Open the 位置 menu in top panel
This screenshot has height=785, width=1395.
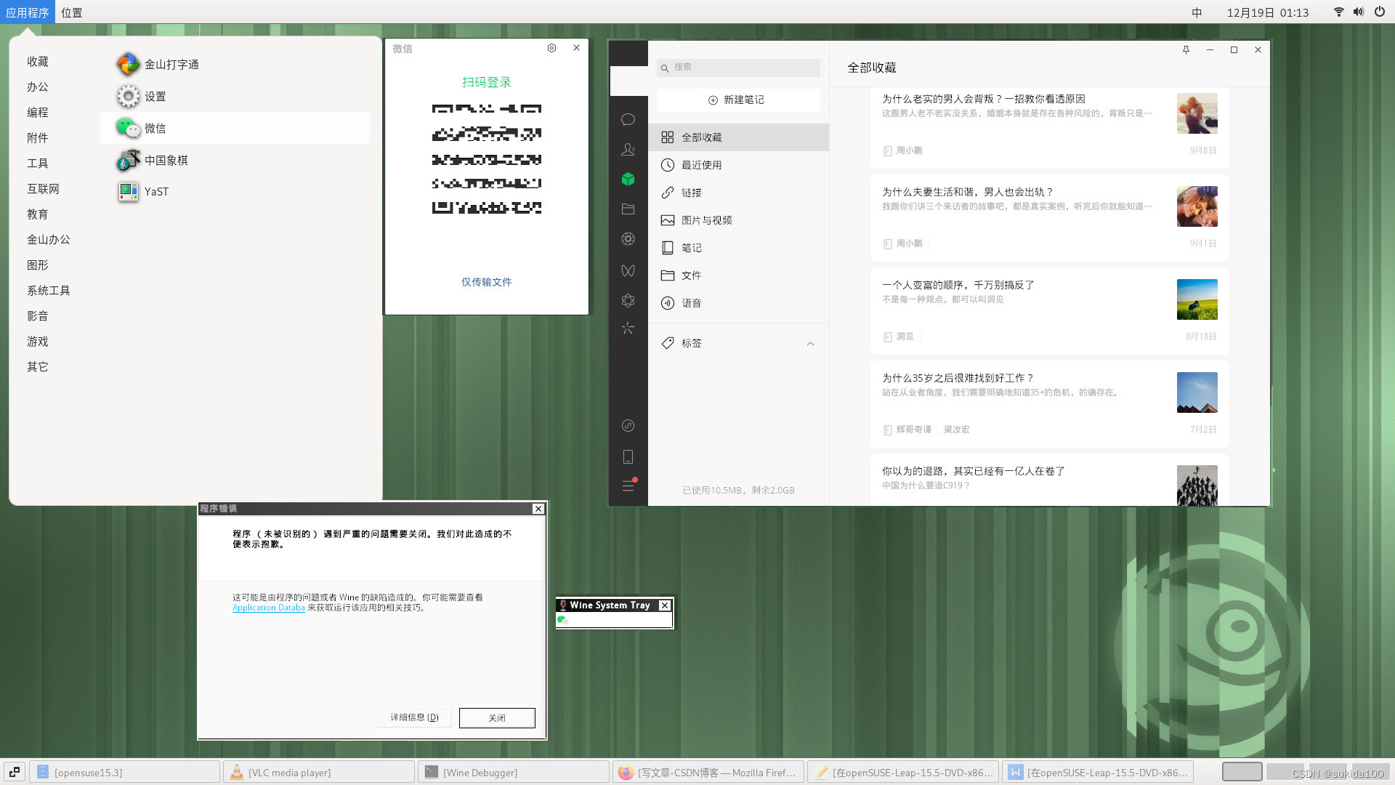coord(72,12)
